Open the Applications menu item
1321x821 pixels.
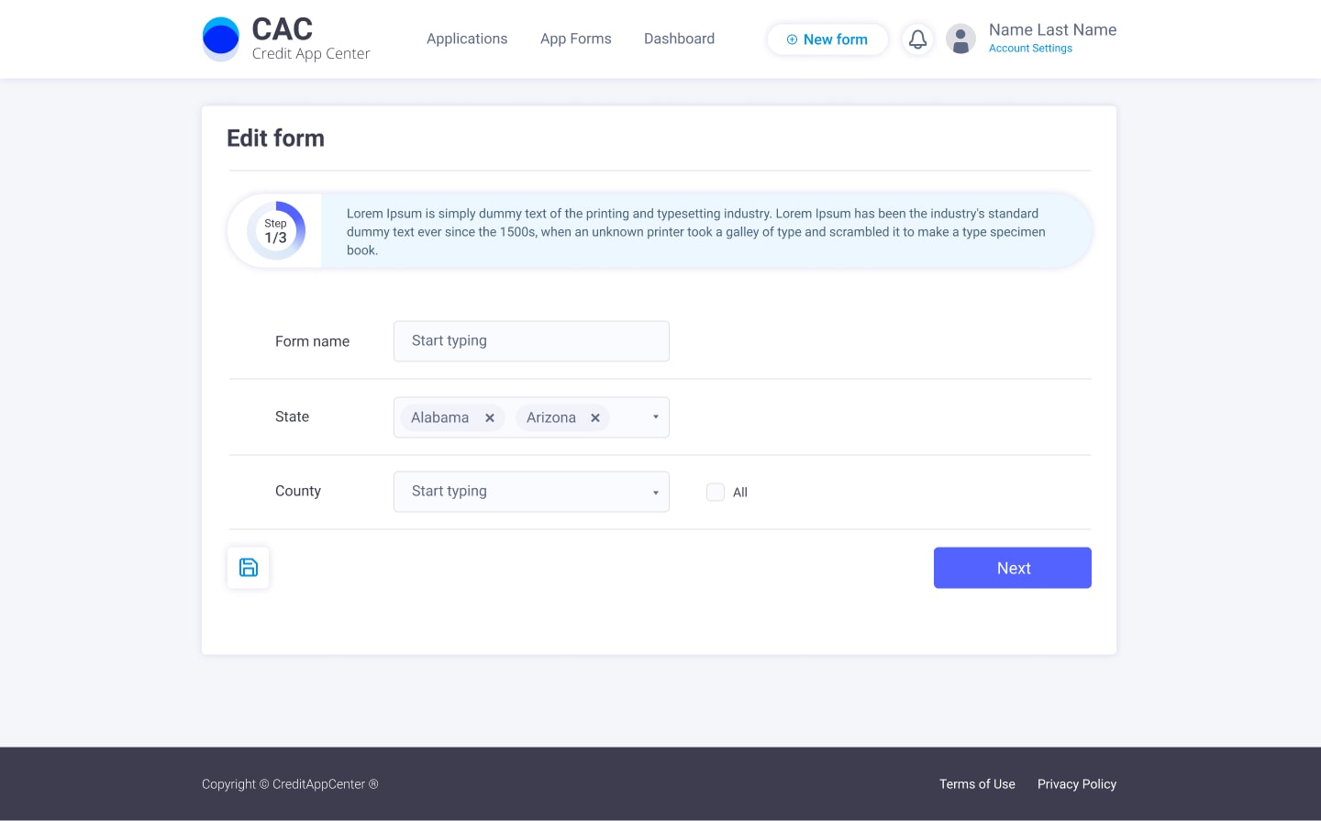[467, 39]
